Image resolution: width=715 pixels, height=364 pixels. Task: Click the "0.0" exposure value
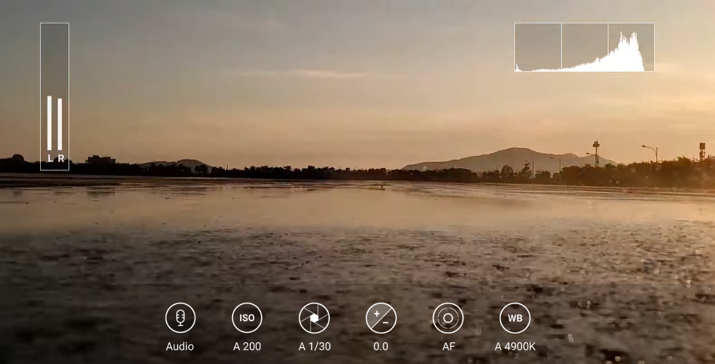(381, 347)
